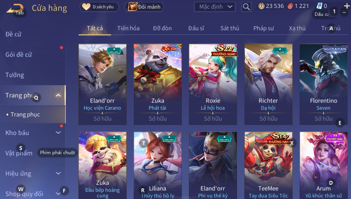The width and height of the screenshot is (351, 199).
Task: Open Gói đề cử sidebar item
Action: (x=19, y=54)
